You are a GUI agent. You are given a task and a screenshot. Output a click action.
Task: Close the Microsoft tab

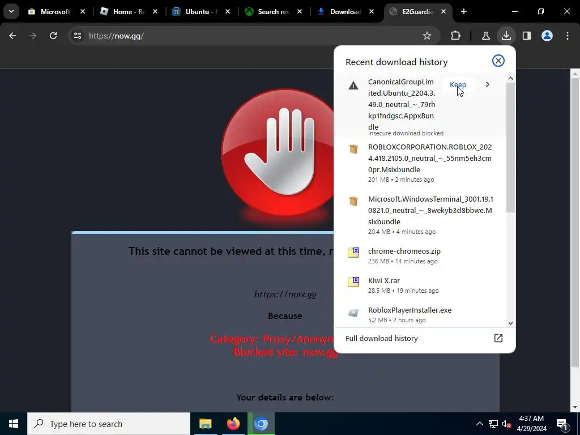(83, 11)
